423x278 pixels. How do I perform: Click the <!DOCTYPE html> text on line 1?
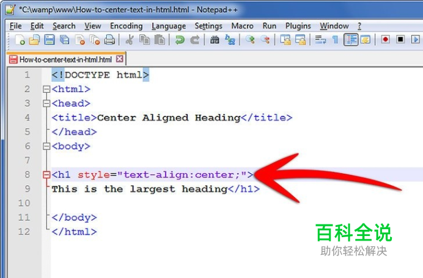click(100, 75)
